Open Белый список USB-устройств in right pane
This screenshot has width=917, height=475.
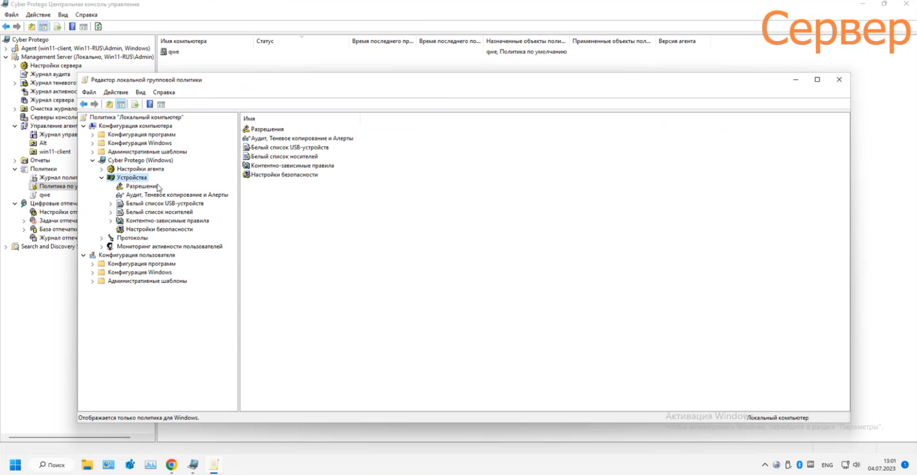289,147
